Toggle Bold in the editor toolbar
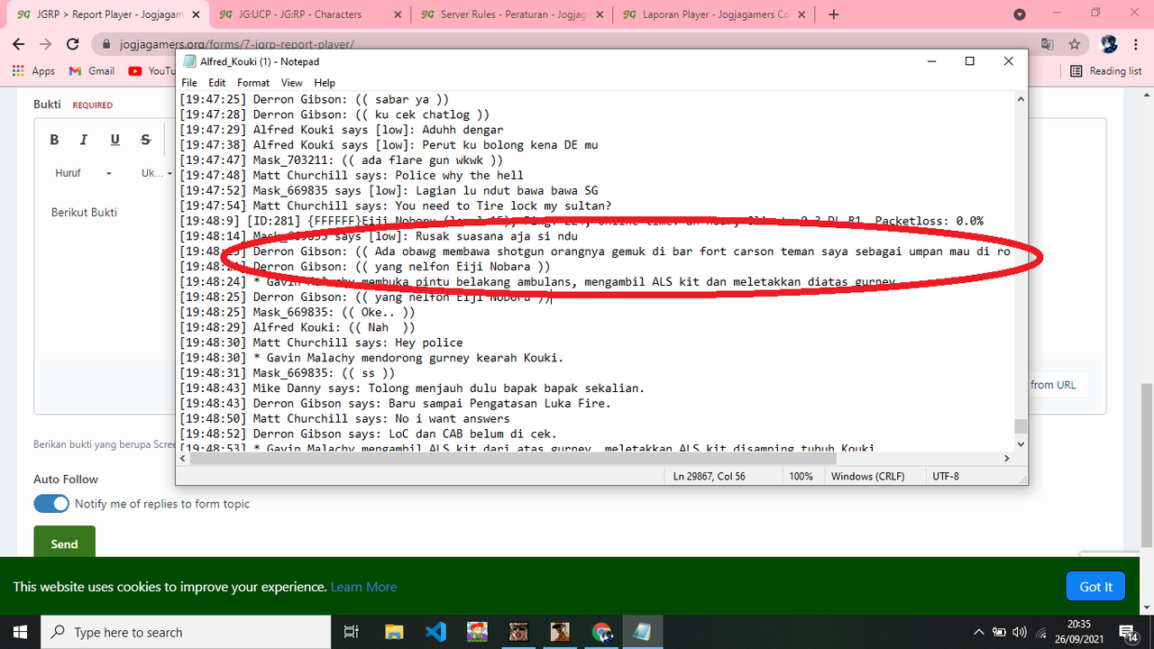The image size is (1154, 649). (54, 140)
